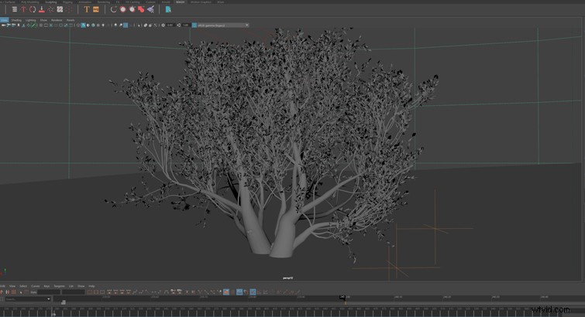The height and width of the screenshot is (317, 585).
Task: Toggle the blue color management button
Action: coord(194,26)
